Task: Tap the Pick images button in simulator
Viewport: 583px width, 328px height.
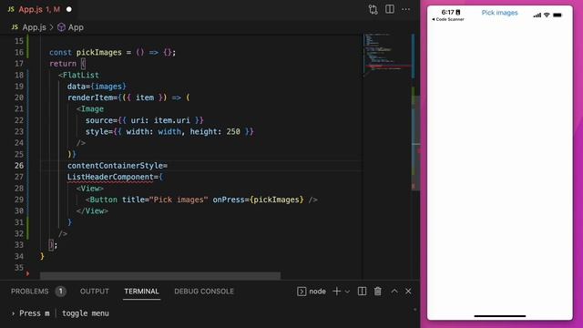Action: (x=499, y=13)
